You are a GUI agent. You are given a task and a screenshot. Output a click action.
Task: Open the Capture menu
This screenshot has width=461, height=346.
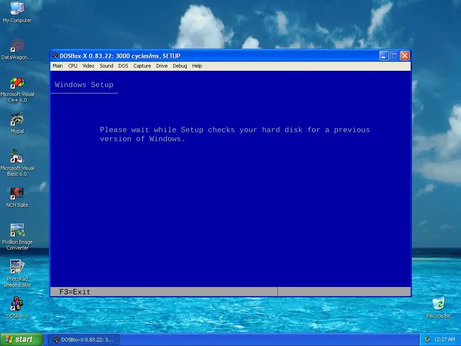pyautogui.click(x=142, y=66)
